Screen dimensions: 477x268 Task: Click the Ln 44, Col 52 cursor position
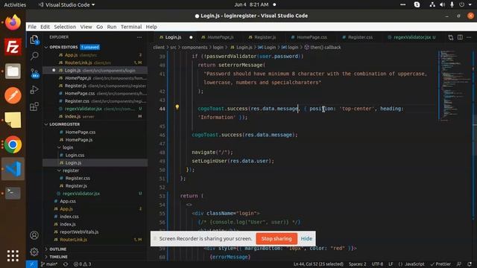[318, 264]
